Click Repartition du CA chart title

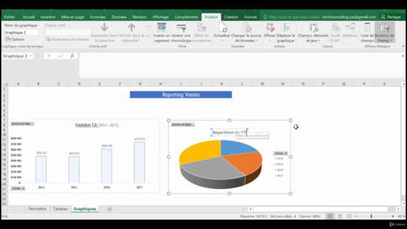[229, 132]
